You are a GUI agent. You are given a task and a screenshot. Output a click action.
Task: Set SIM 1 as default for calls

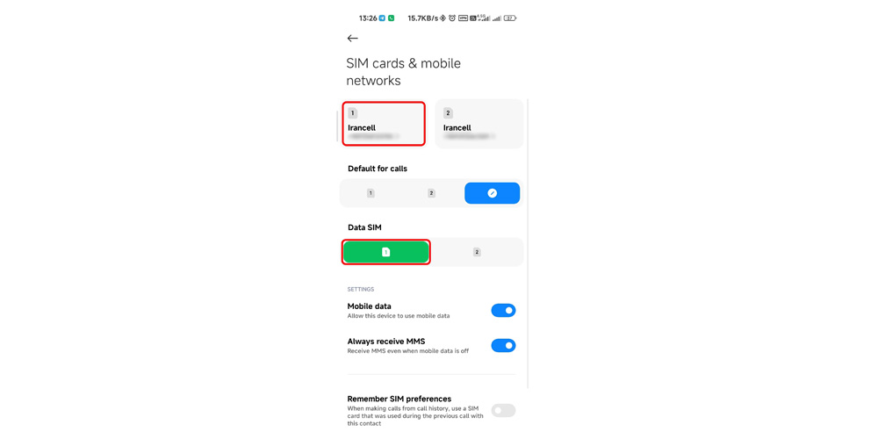tap(371, 193)
